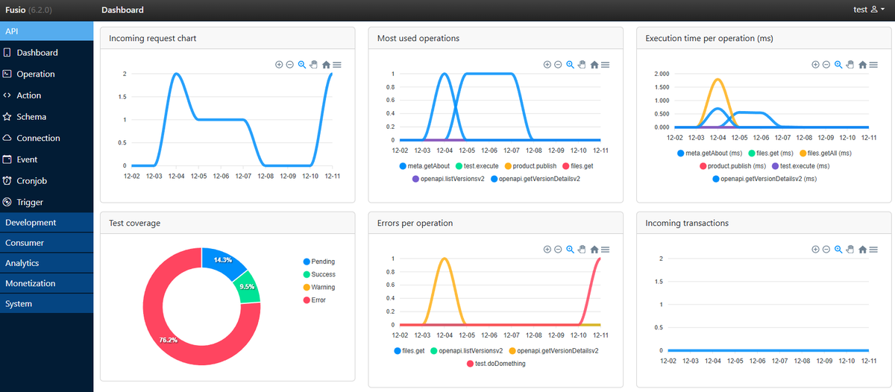895x392 pixels.
Task: Toggle meta.getAbout series in Most used operations legend
Action: point(423,166)
